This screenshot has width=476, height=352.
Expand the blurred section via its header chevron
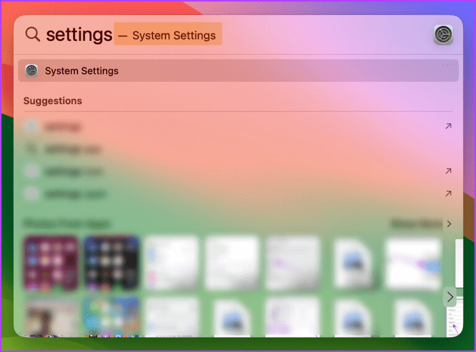coord(449,224)
